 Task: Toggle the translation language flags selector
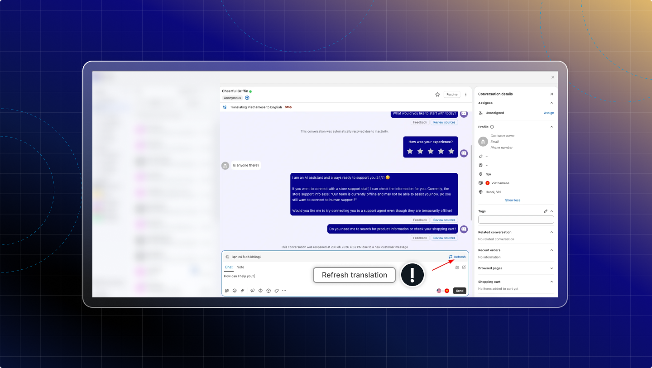click(x=442, y=291)
